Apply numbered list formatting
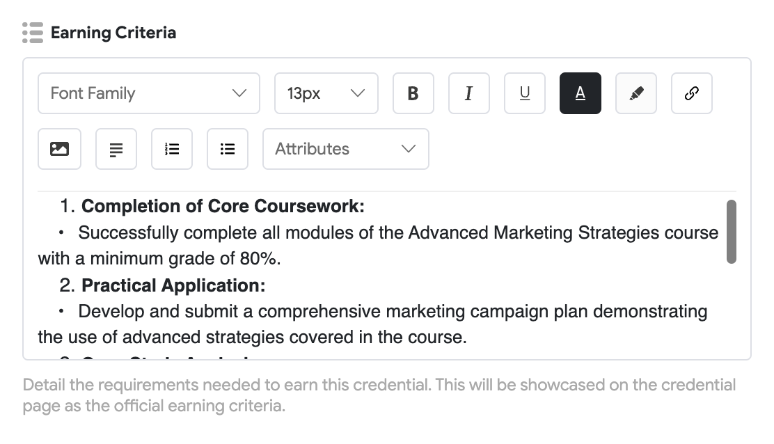774x444 pixels. click(x=172, y=149)
